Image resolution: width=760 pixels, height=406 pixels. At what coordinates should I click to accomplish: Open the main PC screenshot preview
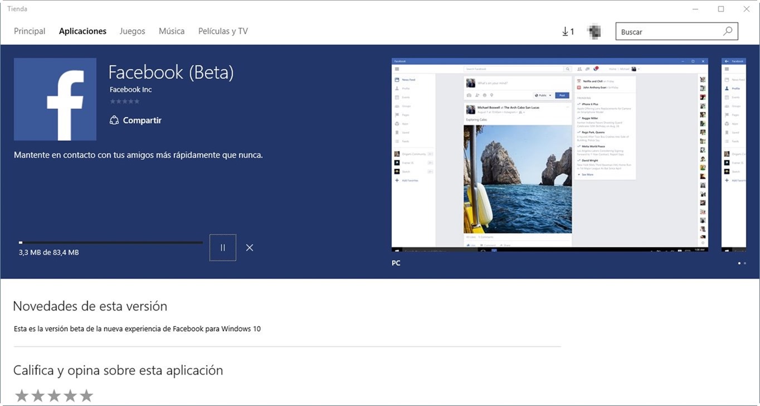550,154
